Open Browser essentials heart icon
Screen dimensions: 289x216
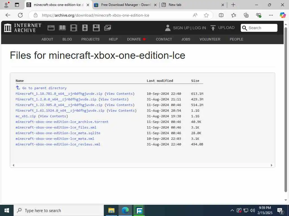259,15
